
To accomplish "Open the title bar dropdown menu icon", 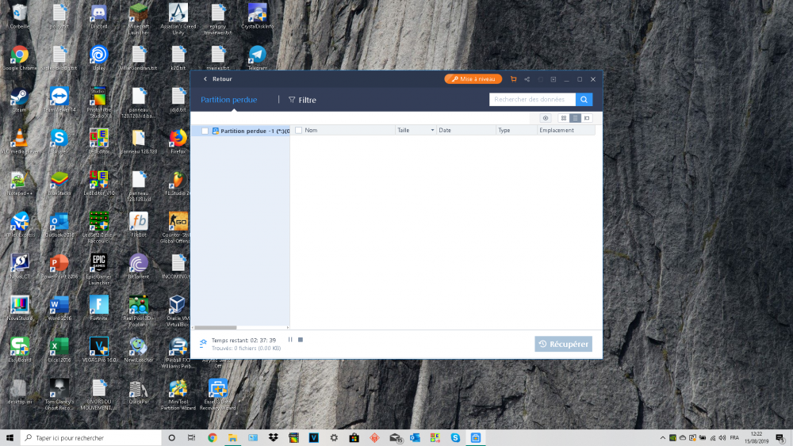I will 553,79.
